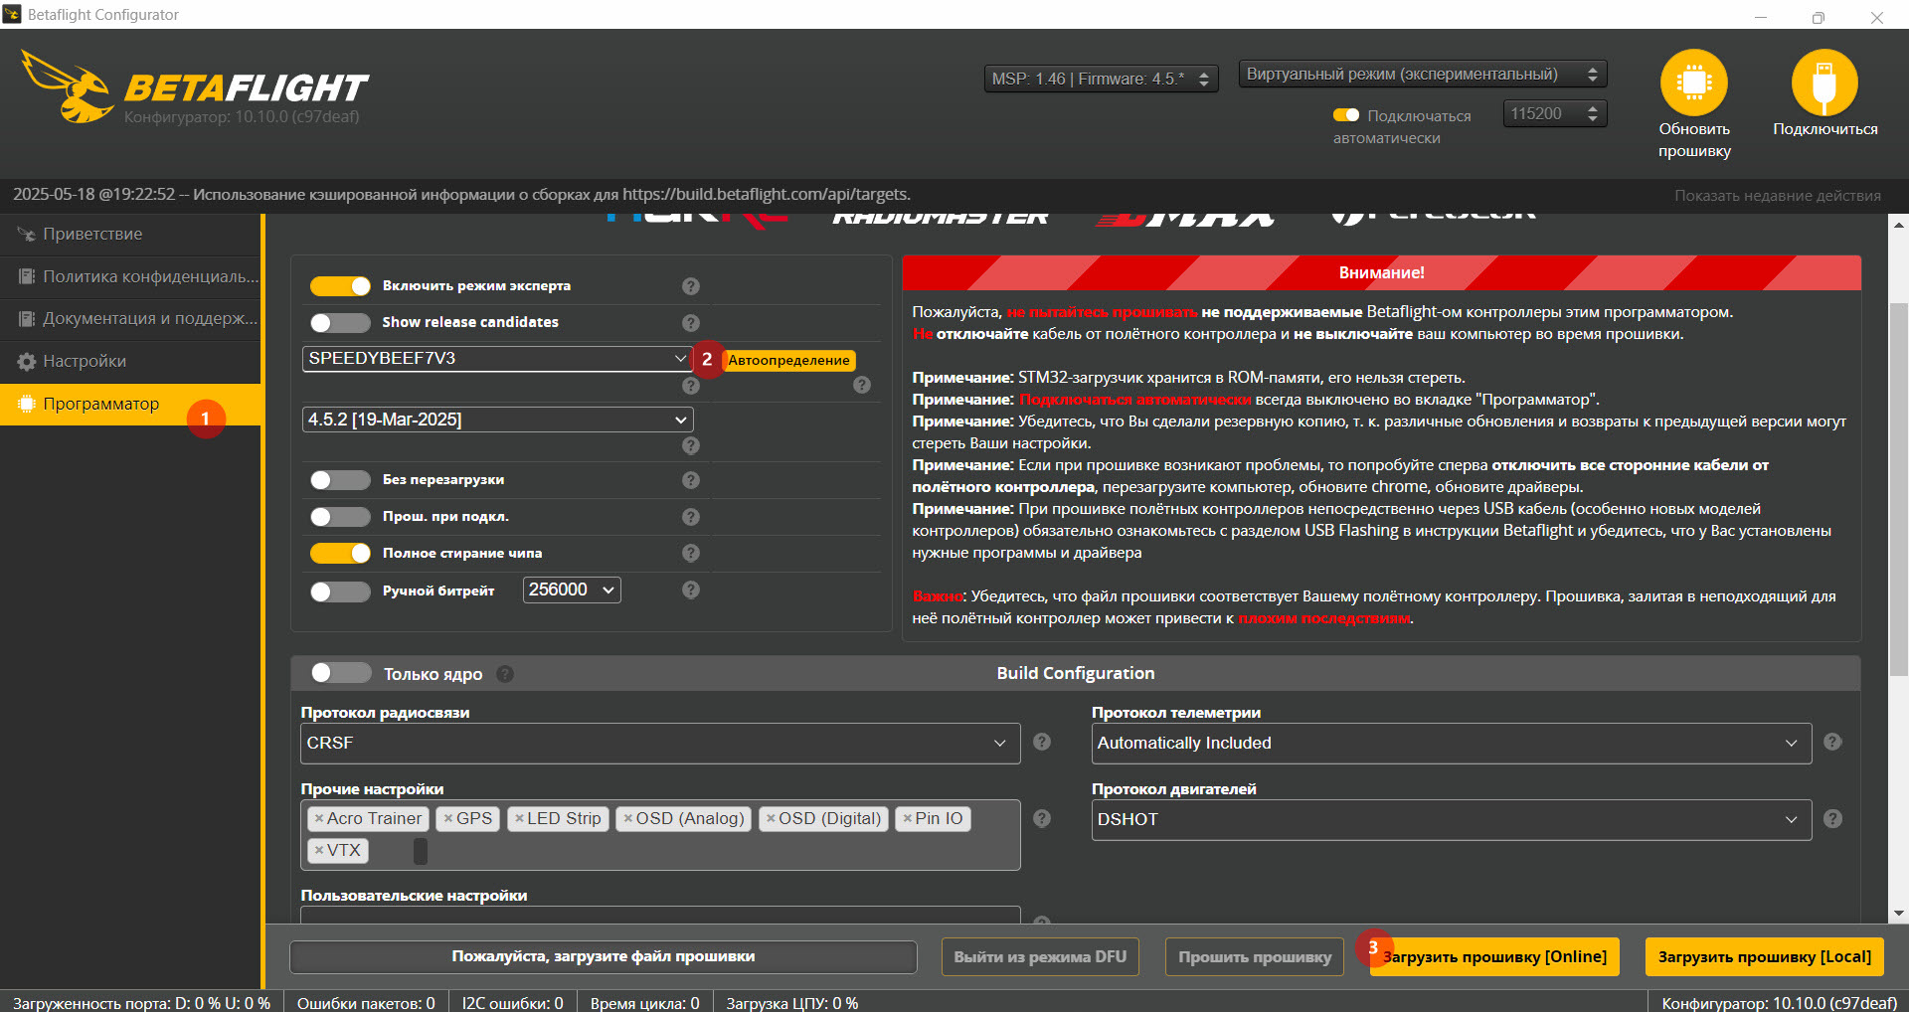The width and height of the screenshot is (1909, 1012).
Task: Remove the OSD (Digital) option tag
Action: (771, 818)
